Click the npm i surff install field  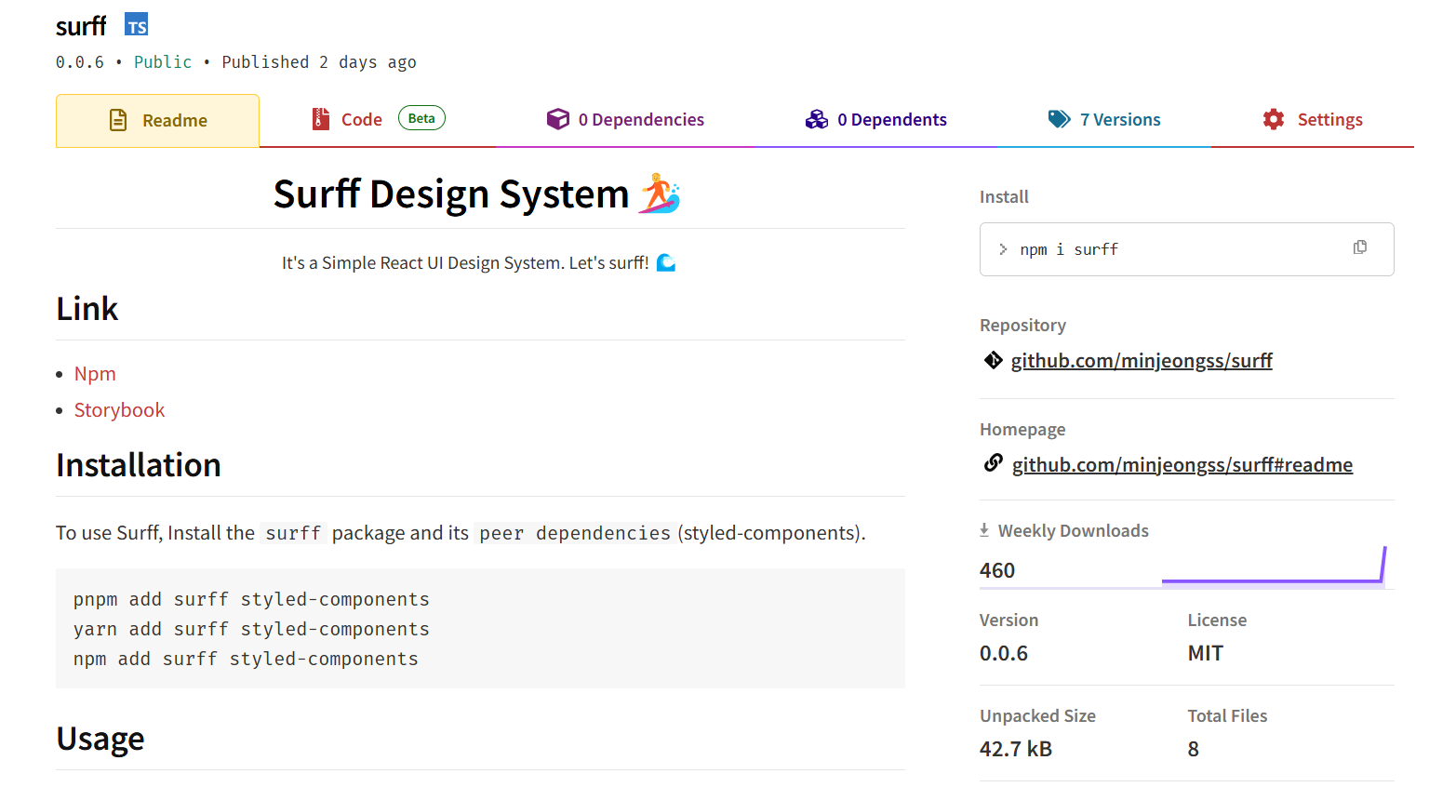1186,249
